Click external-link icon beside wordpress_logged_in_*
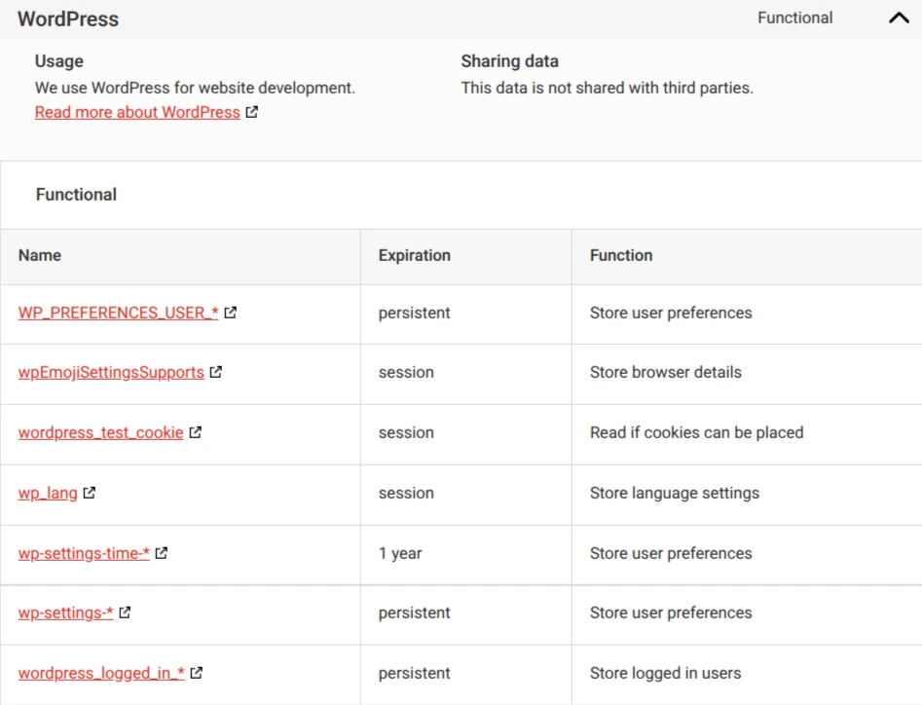The width and height of the screenshot is (922, 705). pyautogui.click(x=197, y=673)
